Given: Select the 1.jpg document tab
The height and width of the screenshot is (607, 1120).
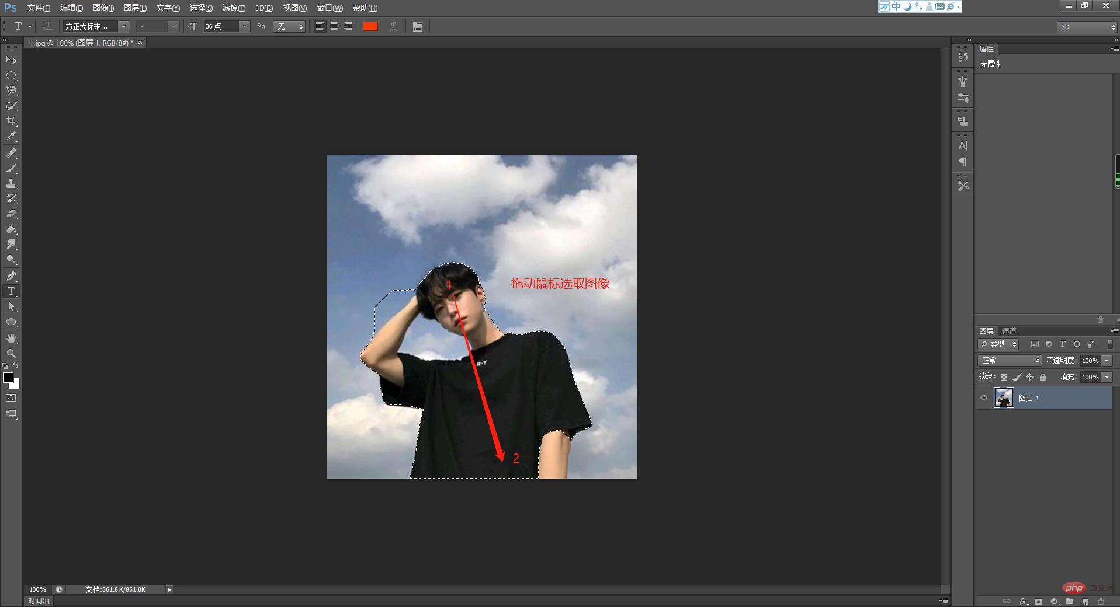Looking at the screenshot, I should [82, 43].
